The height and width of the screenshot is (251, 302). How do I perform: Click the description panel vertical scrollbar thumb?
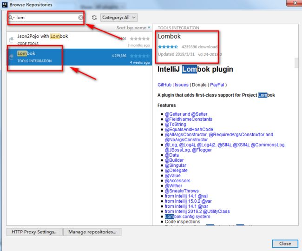296,63
